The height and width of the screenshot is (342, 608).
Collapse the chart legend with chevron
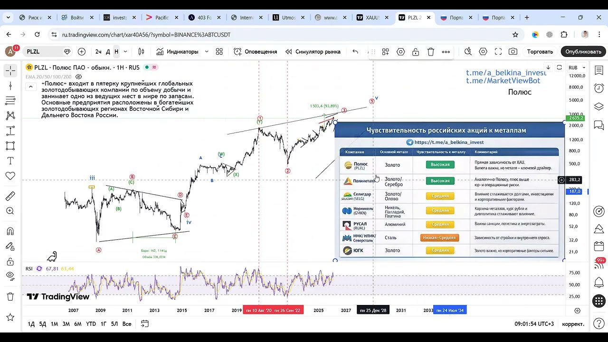click(30, 86)
